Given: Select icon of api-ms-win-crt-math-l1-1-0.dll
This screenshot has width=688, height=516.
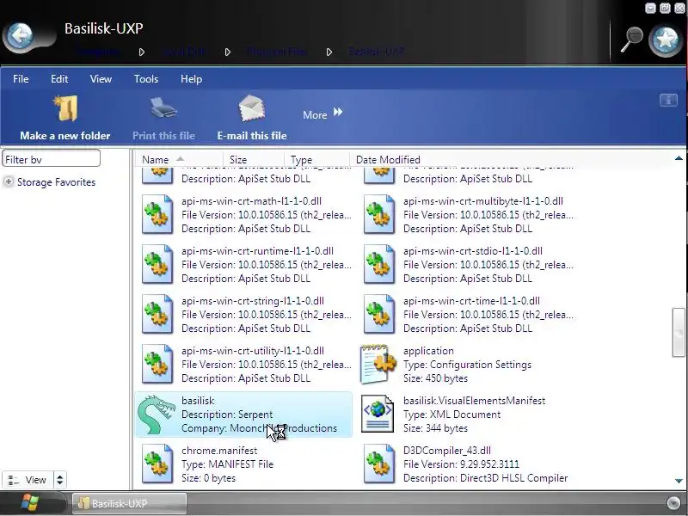Looking at the screenshot, I should (x=157, y=214).
